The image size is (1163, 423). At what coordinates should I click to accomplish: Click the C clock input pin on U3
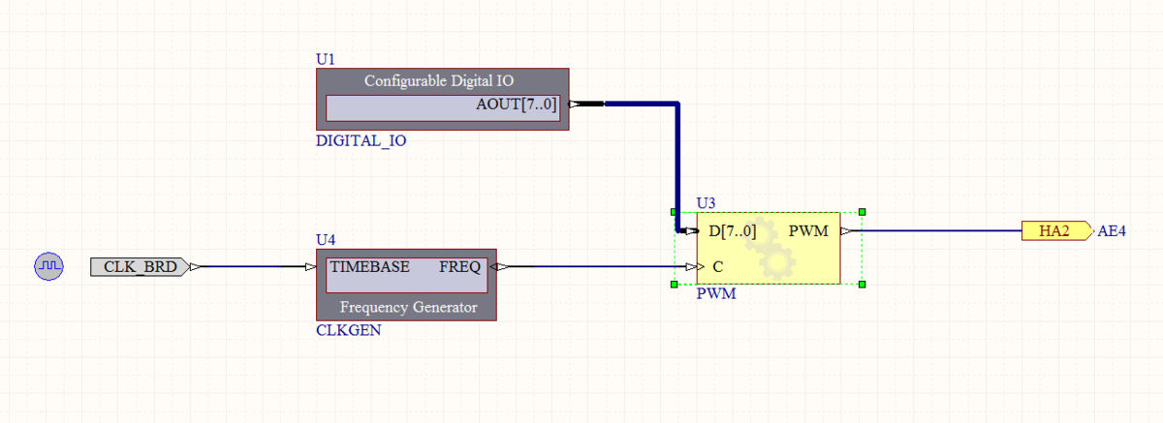pos(717,266)
